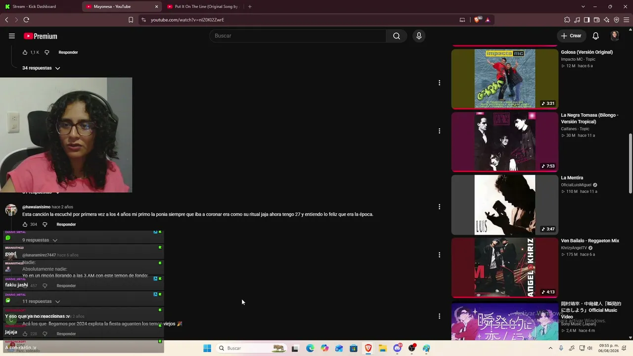This screenshot has height=356, width=633.
Task: Open Microsoft Edge from taskbar
Action: point(310,348)
